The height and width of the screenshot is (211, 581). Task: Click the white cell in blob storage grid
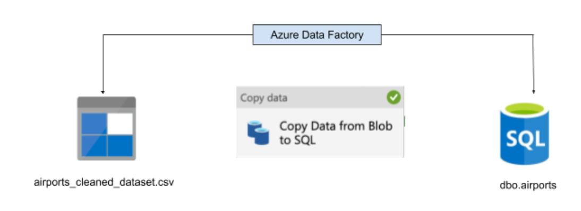120,124
